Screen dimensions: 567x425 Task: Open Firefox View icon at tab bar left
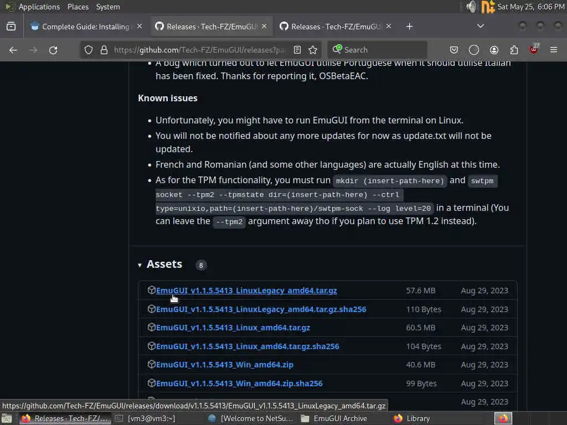11,27
